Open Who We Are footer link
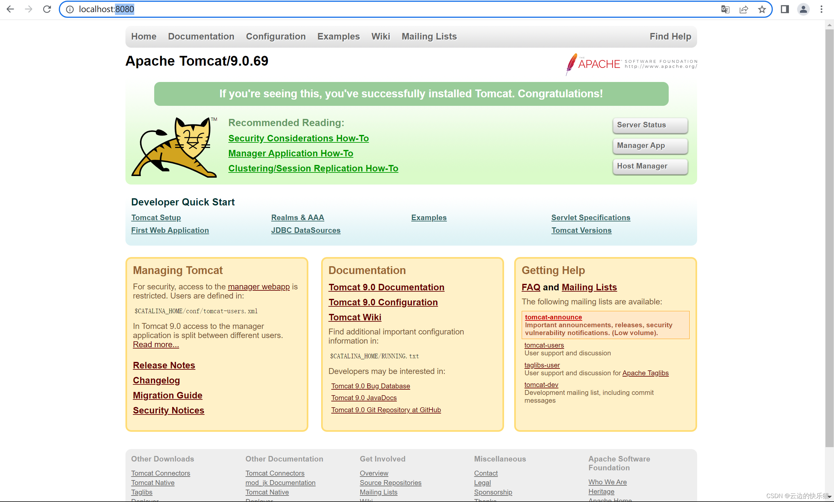 (x=607, y=482)
